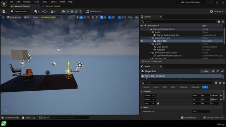Collapse the Transform section
The width and height of the screenshot is (226, 127).
pyautogui.click(x=142, y=92)
